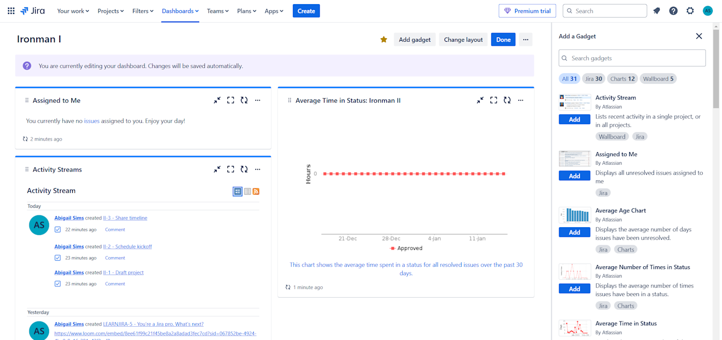
Task: Expand the Teams menu
Action: point(218,11)
